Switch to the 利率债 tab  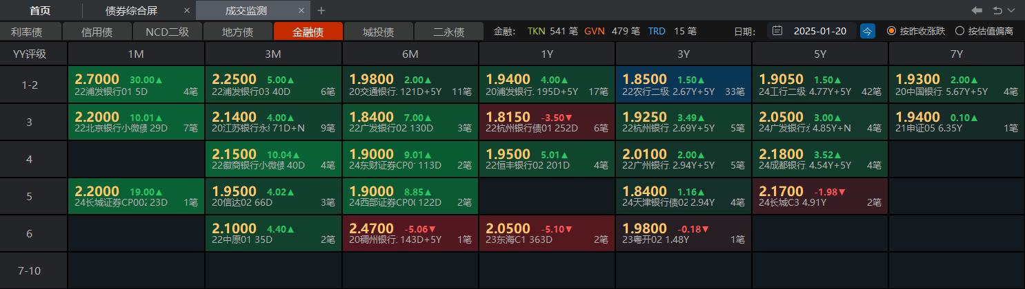pyautogui.click(x=31, y=32)
